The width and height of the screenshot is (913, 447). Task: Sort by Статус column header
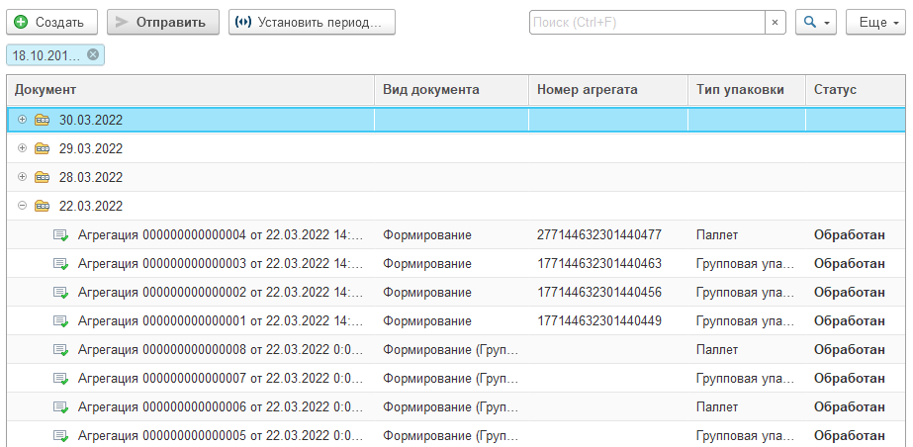[x=835, y=90]
